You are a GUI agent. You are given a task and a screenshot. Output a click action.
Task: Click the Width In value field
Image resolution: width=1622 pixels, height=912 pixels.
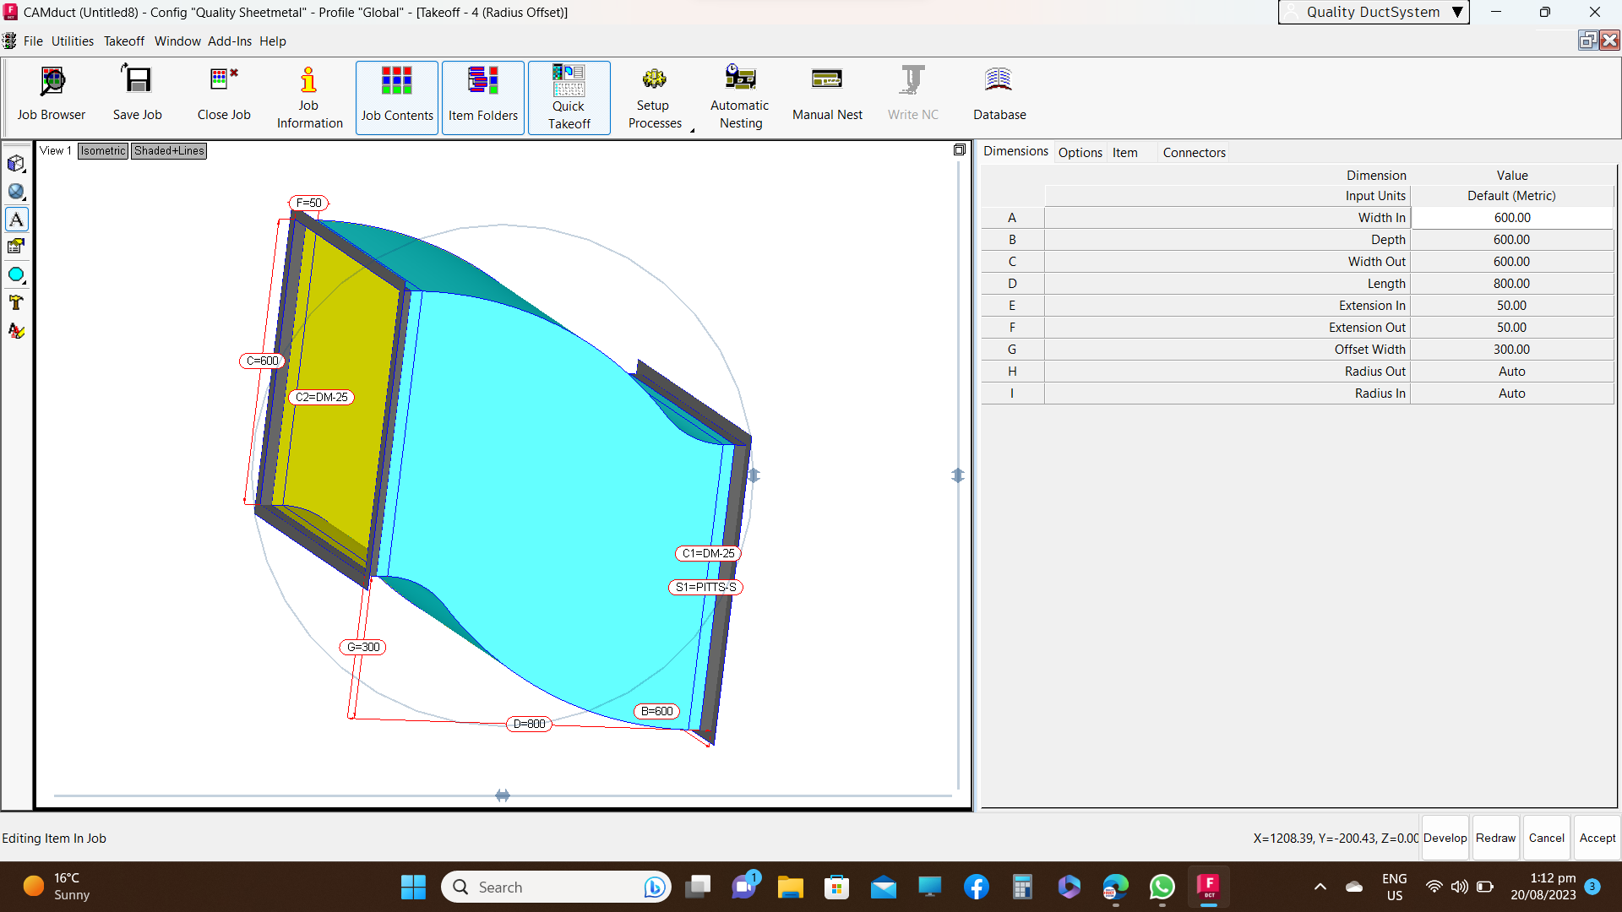pos(1510,218)
